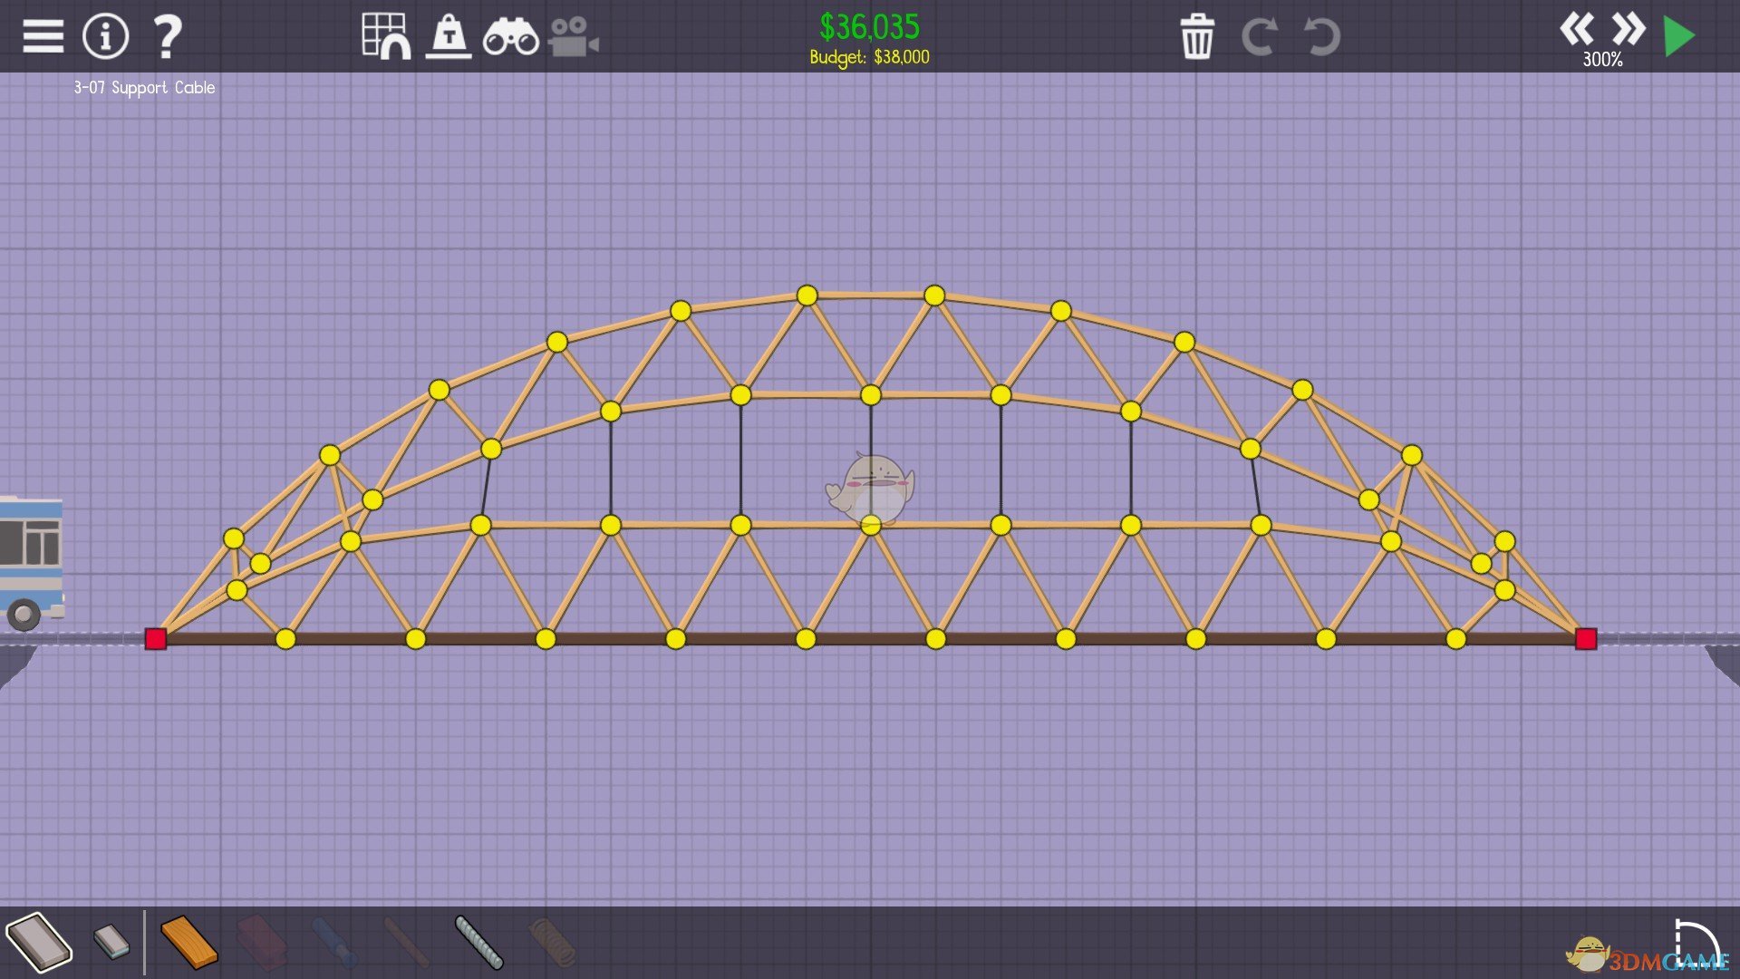Click the movie camera icon

(x=573, y=38)
